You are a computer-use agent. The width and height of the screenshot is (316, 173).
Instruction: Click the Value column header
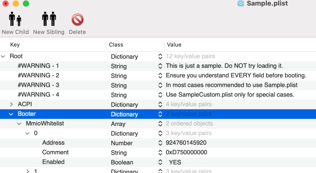[x=174, y=45]
